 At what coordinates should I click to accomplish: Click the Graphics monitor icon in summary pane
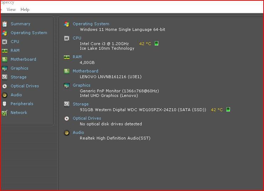(67, 86)
